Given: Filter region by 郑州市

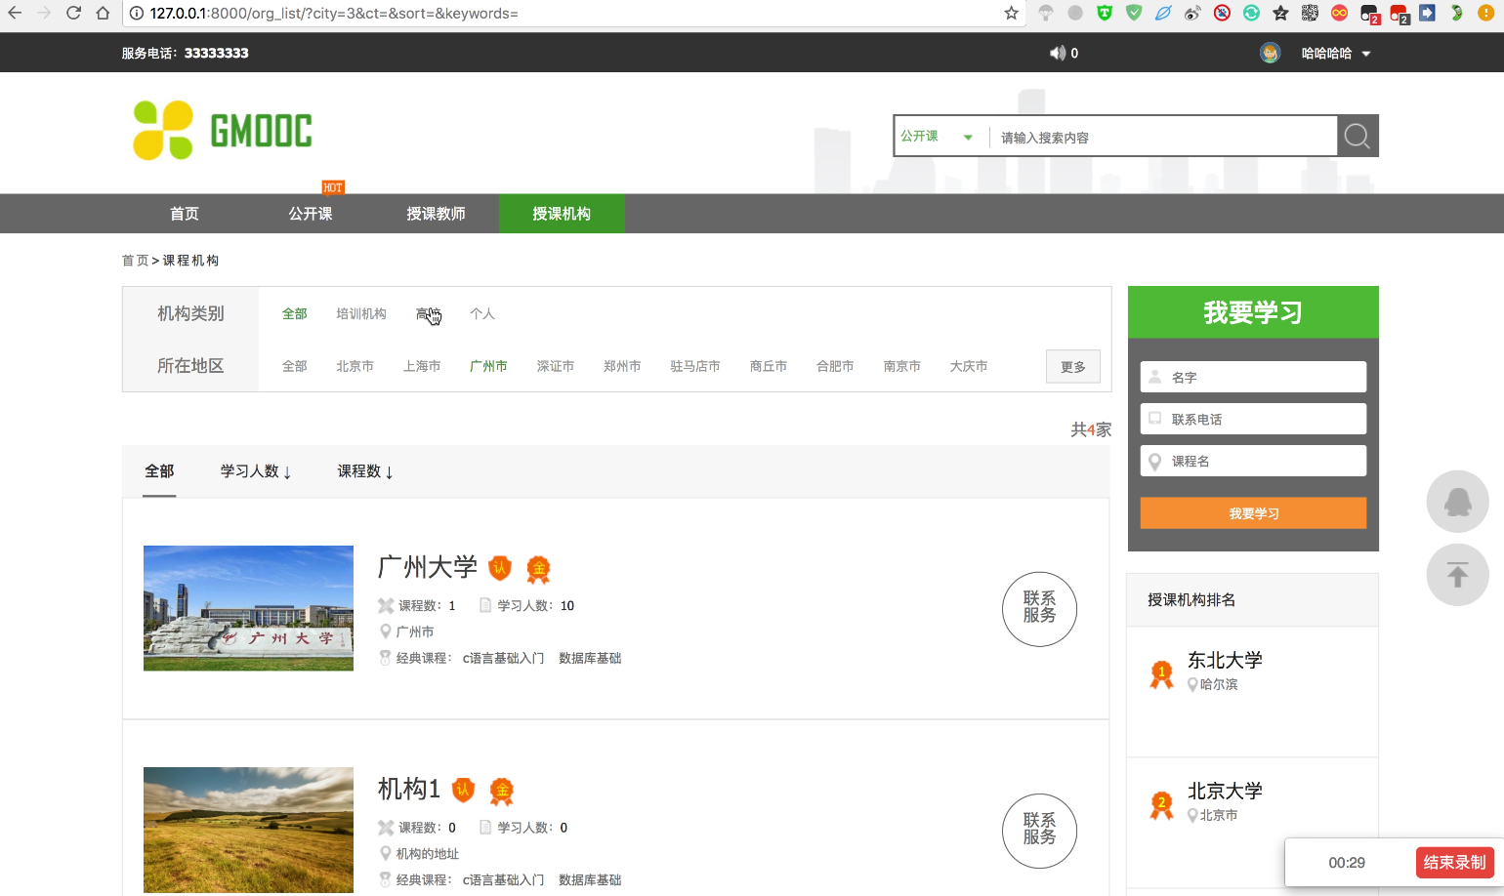Looking at the screenshot, I should pyautogui.click(x=622, y=366).
